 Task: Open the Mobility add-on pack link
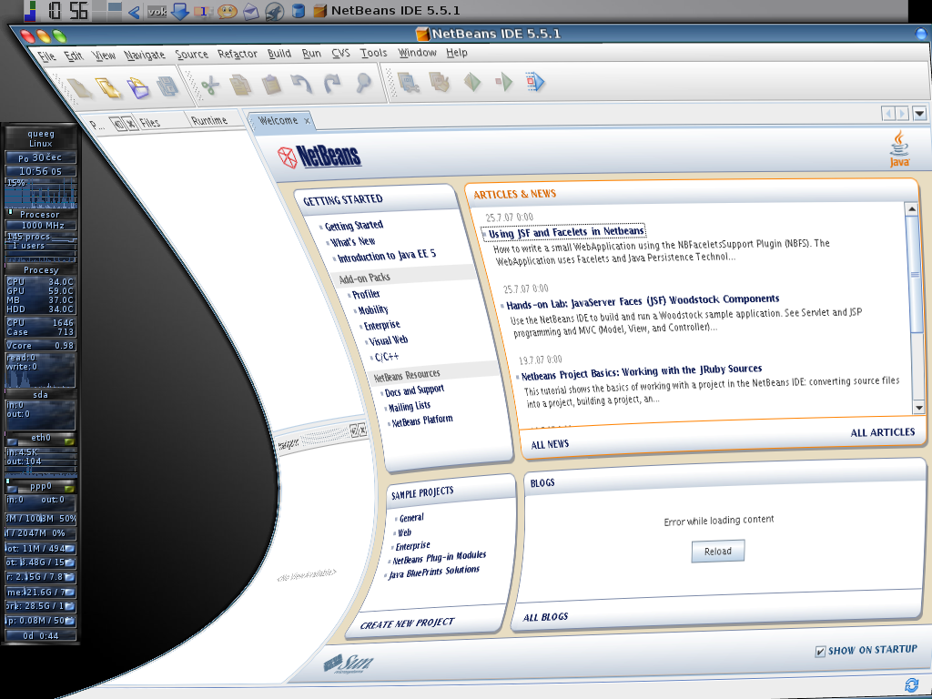pos(372,309)
